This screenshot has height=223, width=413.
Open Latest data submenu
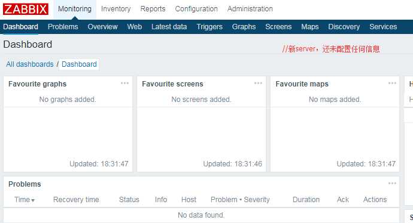click(169, 27)
